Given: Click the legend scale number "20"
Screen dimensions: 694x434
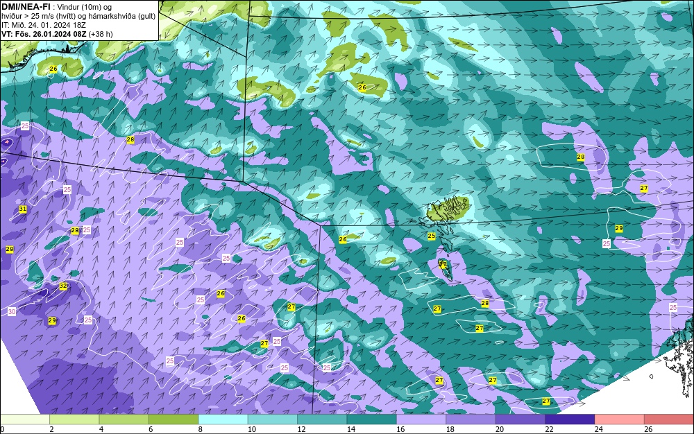Looking at the screenshot, I should pos(499,429).
